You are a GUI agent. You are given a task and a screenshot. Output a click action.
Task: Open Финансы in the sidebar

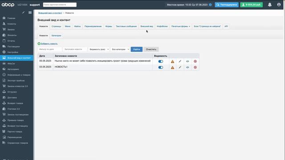[x=12, y=35]
